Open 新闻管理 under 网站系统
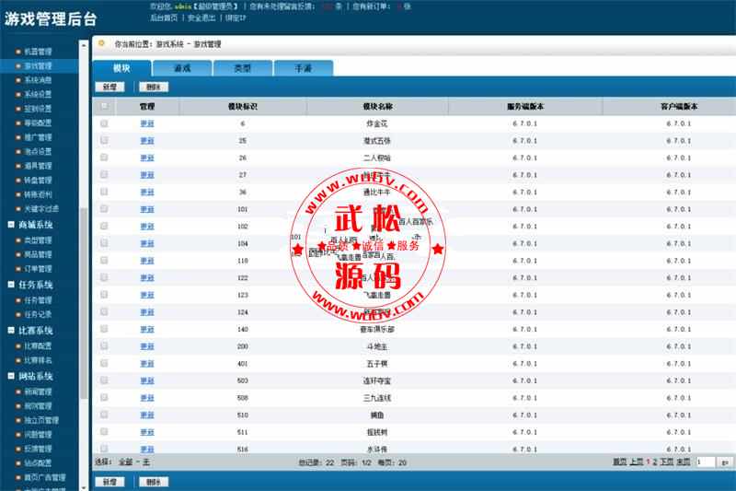The width and height of the screenshot is (736, 491). point(38,392)
